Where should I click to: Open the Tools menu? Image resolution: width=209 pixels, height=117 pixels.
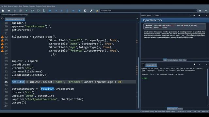pyautogui.click(x=44, y=6)
